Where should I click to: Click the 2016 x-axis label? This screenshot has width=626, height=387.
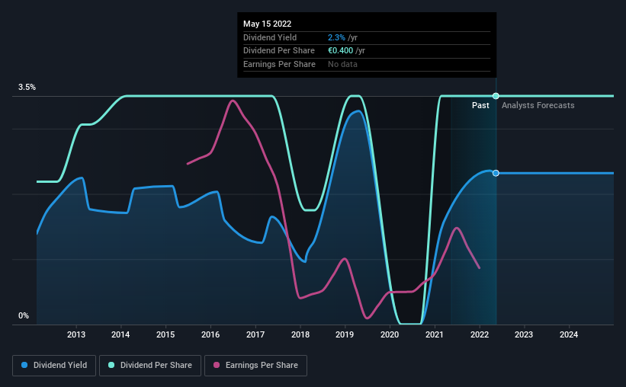(210, 334)
